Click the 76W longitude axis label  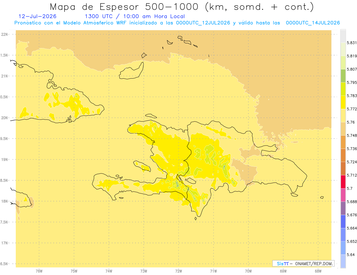(x=39, y=271)
